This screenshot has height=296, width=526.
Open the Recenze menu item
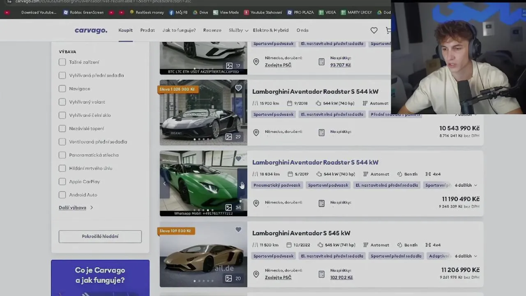[x=212, y=30]
